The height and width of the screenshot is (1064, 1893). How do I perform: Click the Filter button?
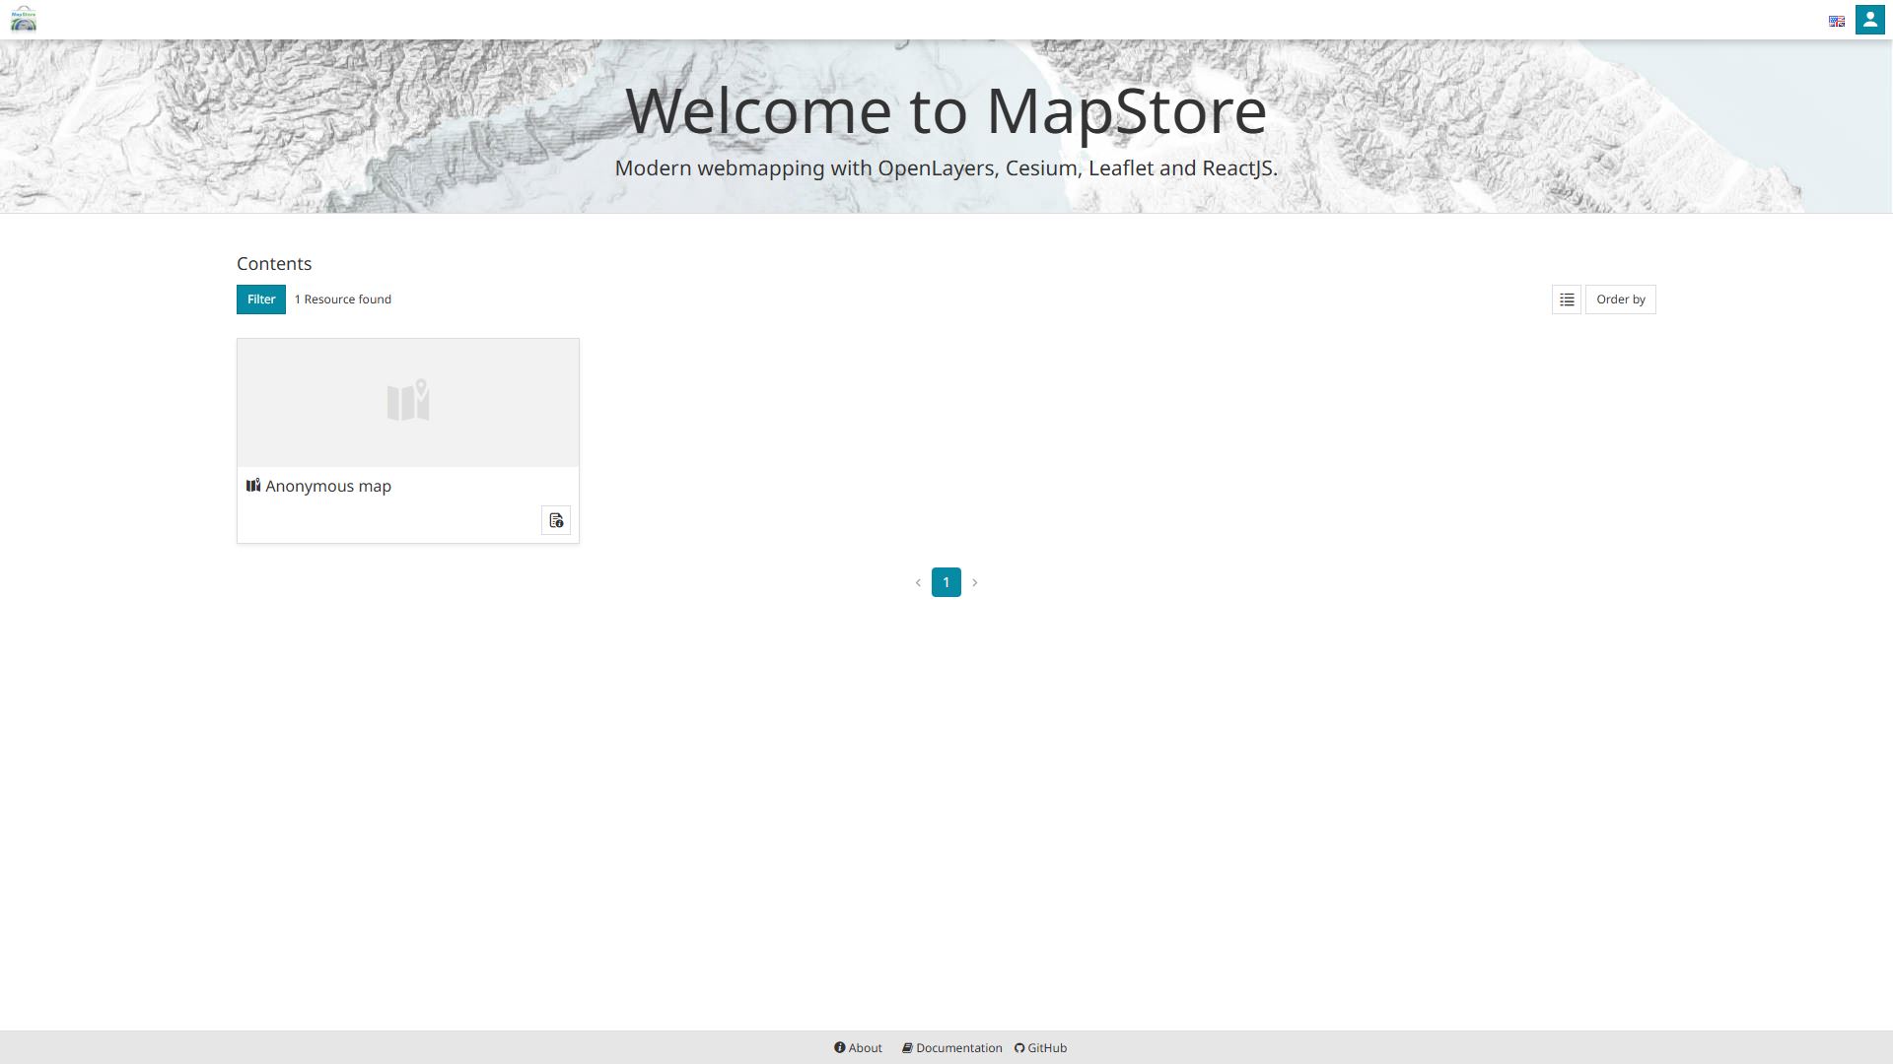click(x=261, y=299)
